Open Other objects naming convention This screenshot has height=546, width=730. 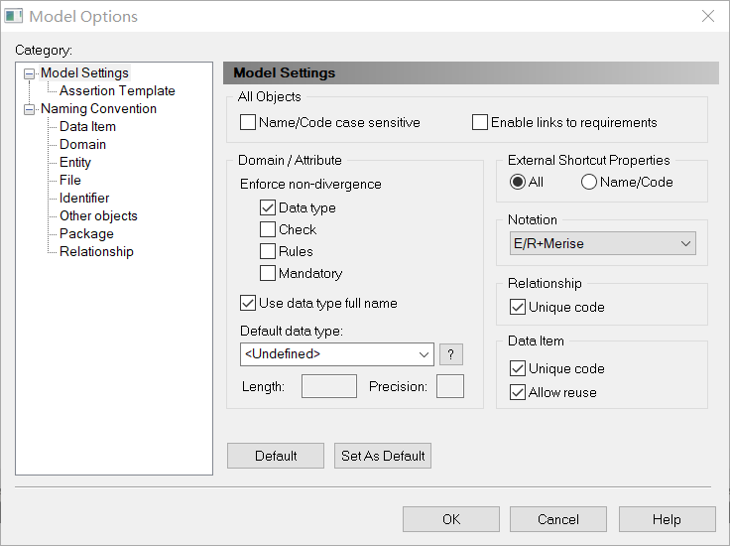click(99, 215)
